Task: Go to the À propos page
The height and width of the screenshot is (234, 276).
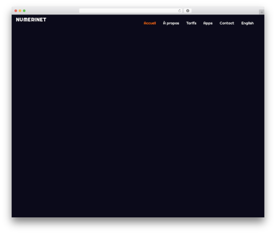Action: click(x=171, y=23)
